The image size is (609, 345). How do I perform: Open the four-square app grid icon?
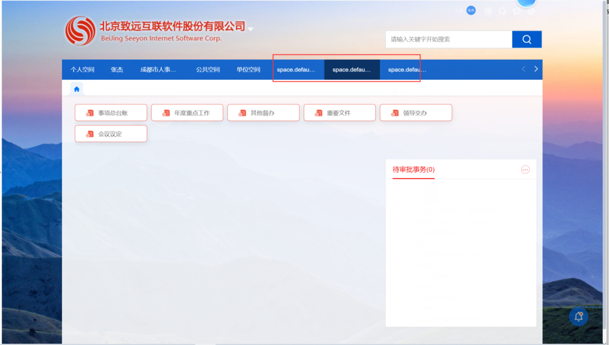(488, 11)
